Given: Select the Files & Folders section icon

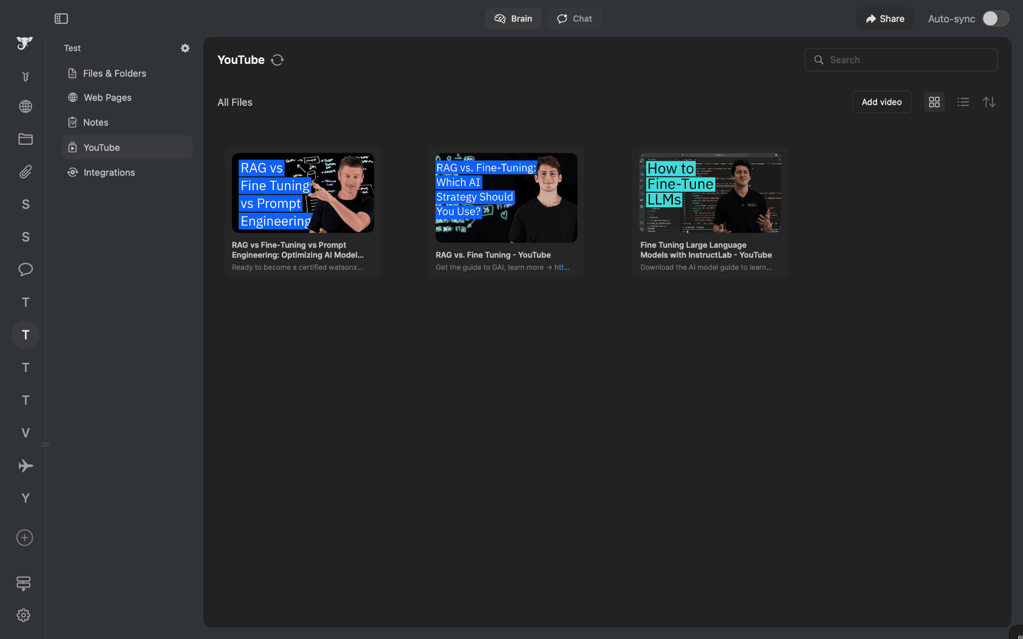Looking at the screenshot, I should click(x=73, y=73).
